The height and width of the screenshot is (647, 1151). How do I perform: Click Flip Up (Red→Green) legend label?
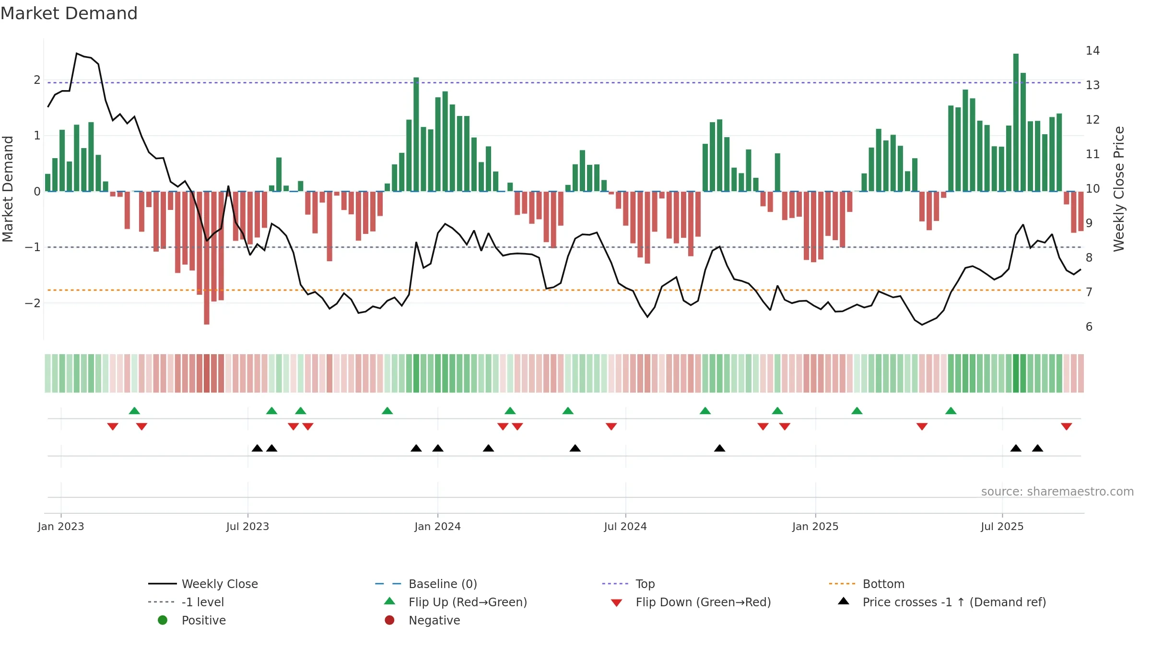tap(468, 602)
